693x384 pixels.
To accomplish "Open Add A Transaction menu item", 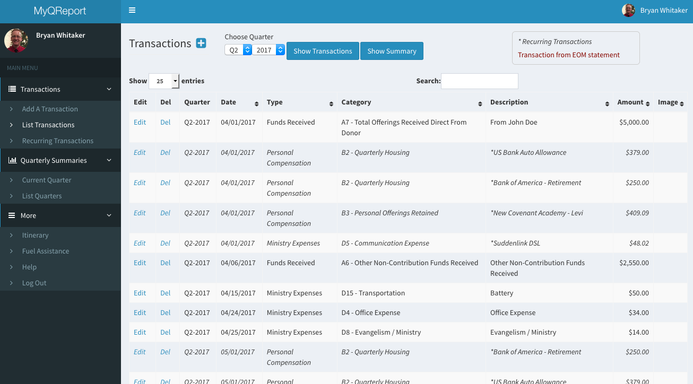I will [50, 109].
